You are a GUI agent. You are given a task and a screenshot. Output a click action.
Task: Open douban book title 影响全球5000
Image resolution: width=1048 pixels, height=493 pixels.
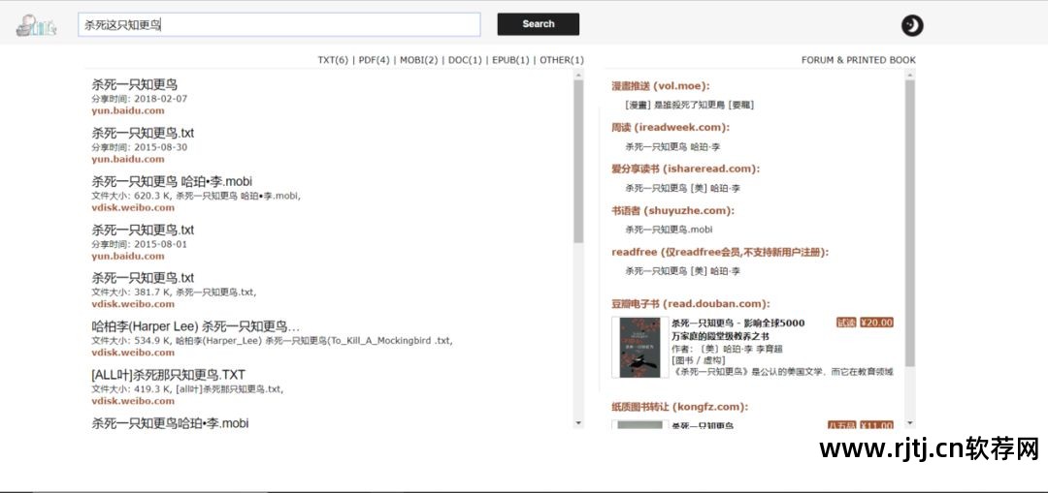coord(737,329)
